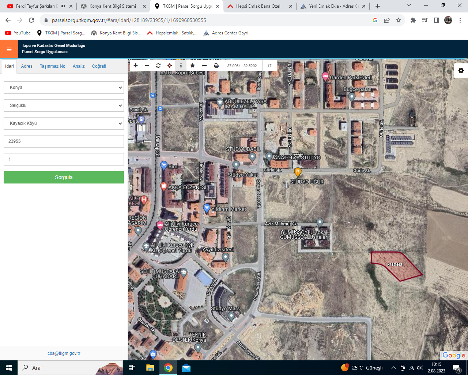Open Windows Start menu
The width and height of the screenshot is (468, 375).
9,368
